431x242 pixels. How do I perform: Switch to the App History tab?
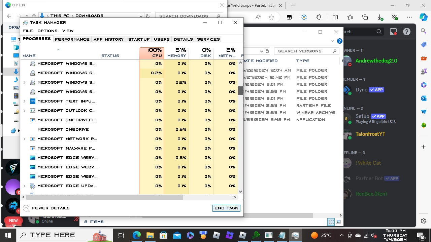109,39
